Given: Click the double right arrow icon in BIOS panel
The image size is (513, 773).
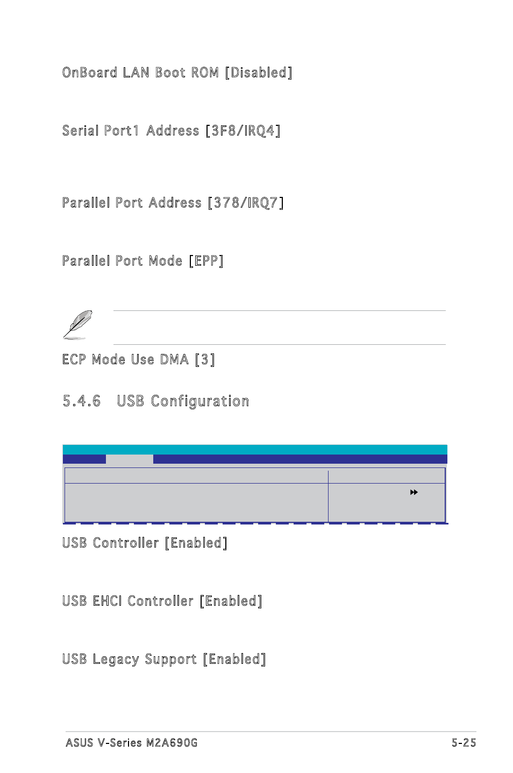Looking at the screenshot, I should click(x=414, y=492).
